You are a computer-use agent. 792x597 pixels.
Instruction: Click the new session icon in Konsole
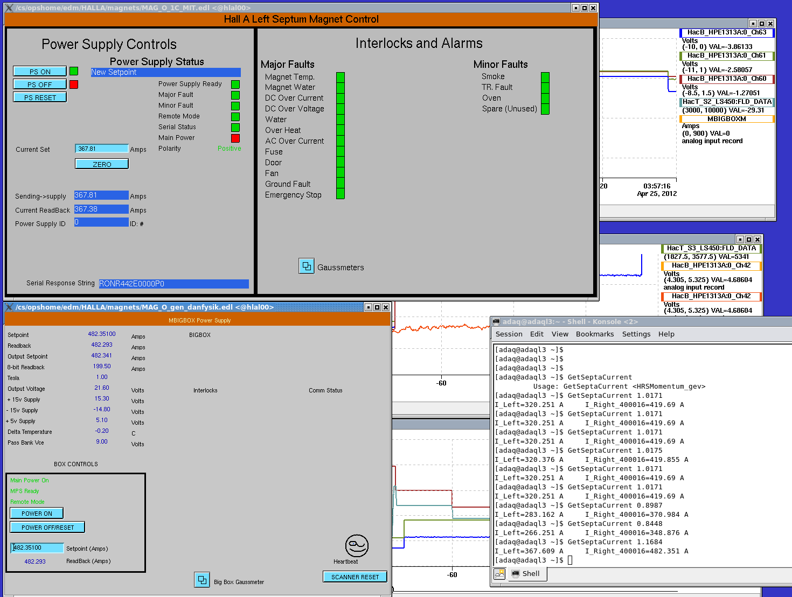(499, 574)
